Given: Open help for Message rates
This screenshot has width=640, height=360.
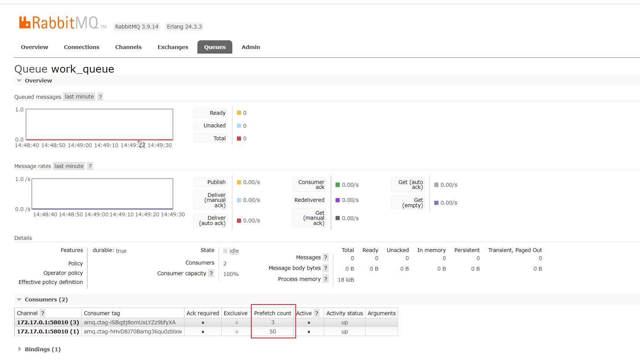Looking at the screenshot, I should [x=90, y=166].
